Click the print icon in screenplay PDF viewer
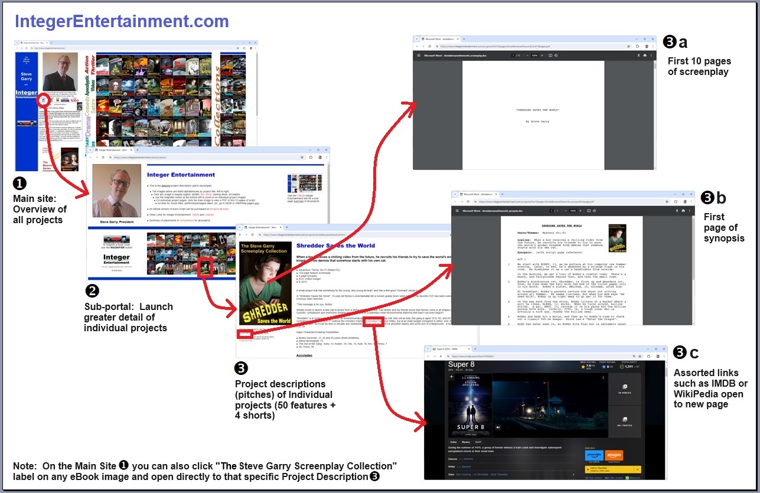This screenshot has width=760, height=493. click(x=645, y=55)
